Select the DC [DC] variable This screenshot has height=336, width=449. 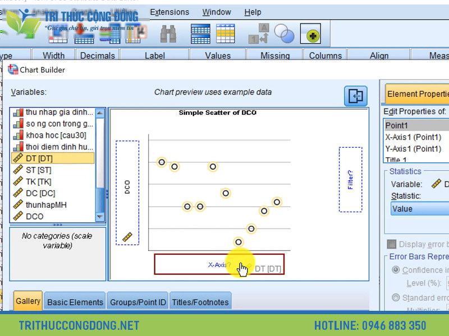pyautogui.click(x=53, y=193)
